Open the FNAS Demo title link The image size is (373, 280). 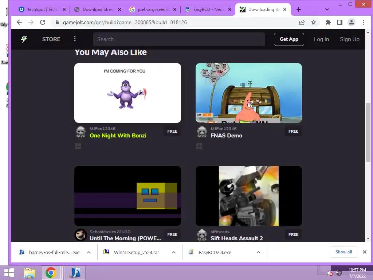point(226,136)
